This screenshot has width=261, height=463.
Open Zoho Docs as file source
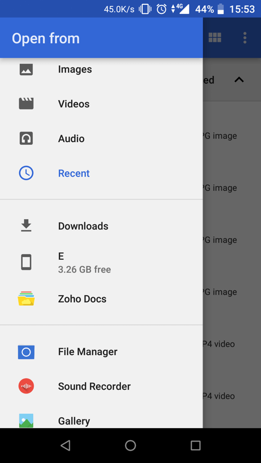(x=101, y=299)
